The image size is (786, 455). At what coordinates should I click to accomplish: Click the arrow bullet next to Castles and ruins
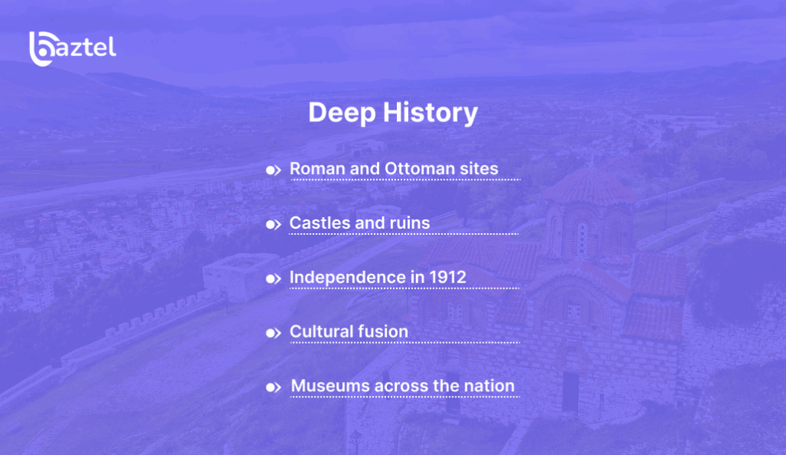(x=273, y=224)
